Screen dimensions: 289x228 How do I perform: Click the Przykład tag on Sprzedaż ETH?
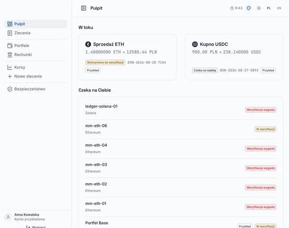pos(93,70)
